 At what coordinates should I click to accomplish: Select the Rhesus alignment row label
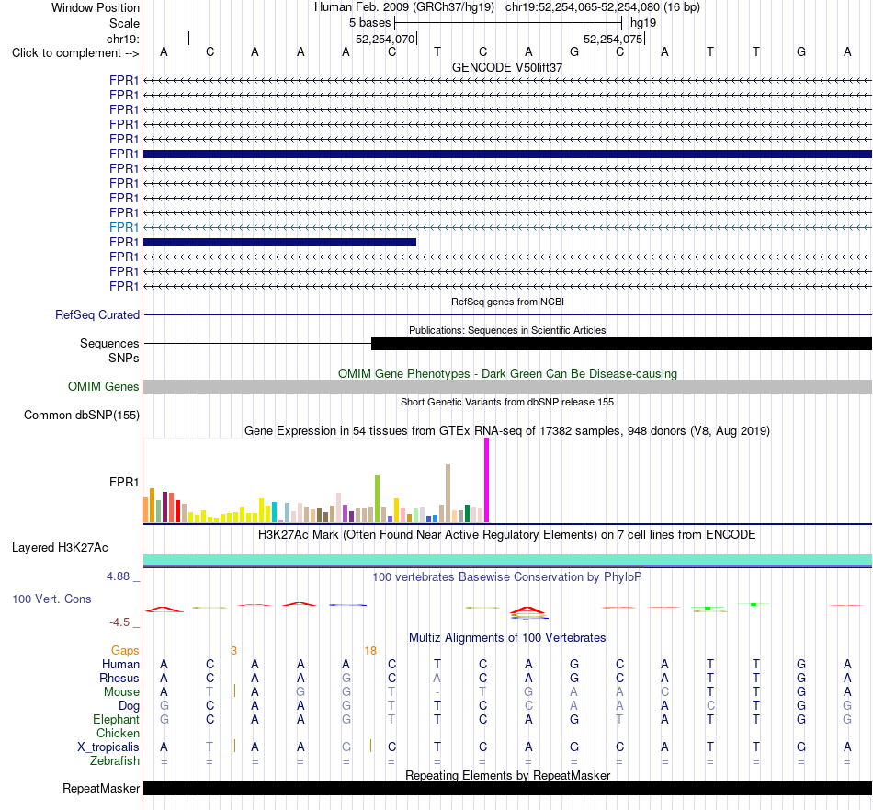[119, 678]
